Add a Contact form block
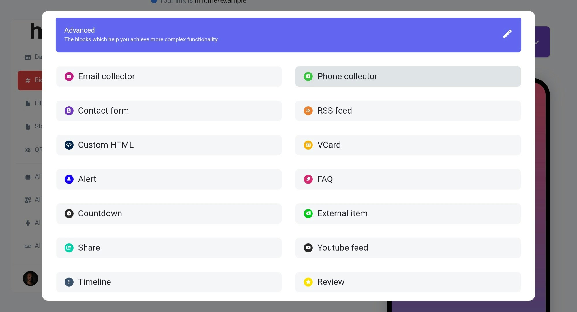This screenshot has width=577, height=312. (169, 111)
